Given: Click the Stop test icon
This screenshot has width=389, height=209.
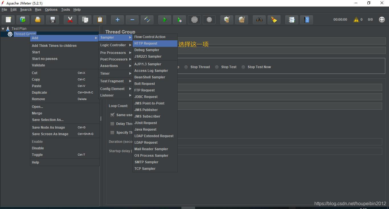Looking at the screenshot, I should point(194,20).
